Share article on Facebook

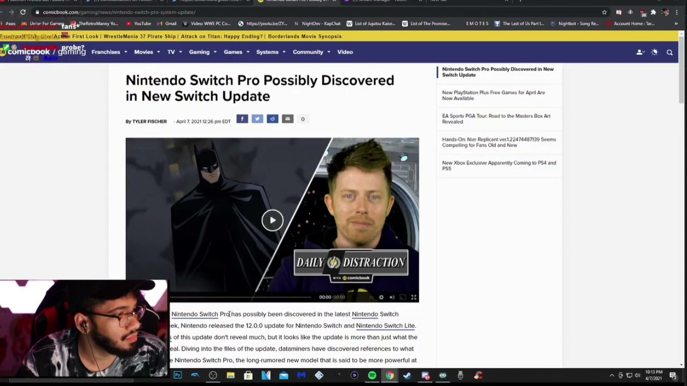(242, 118)
